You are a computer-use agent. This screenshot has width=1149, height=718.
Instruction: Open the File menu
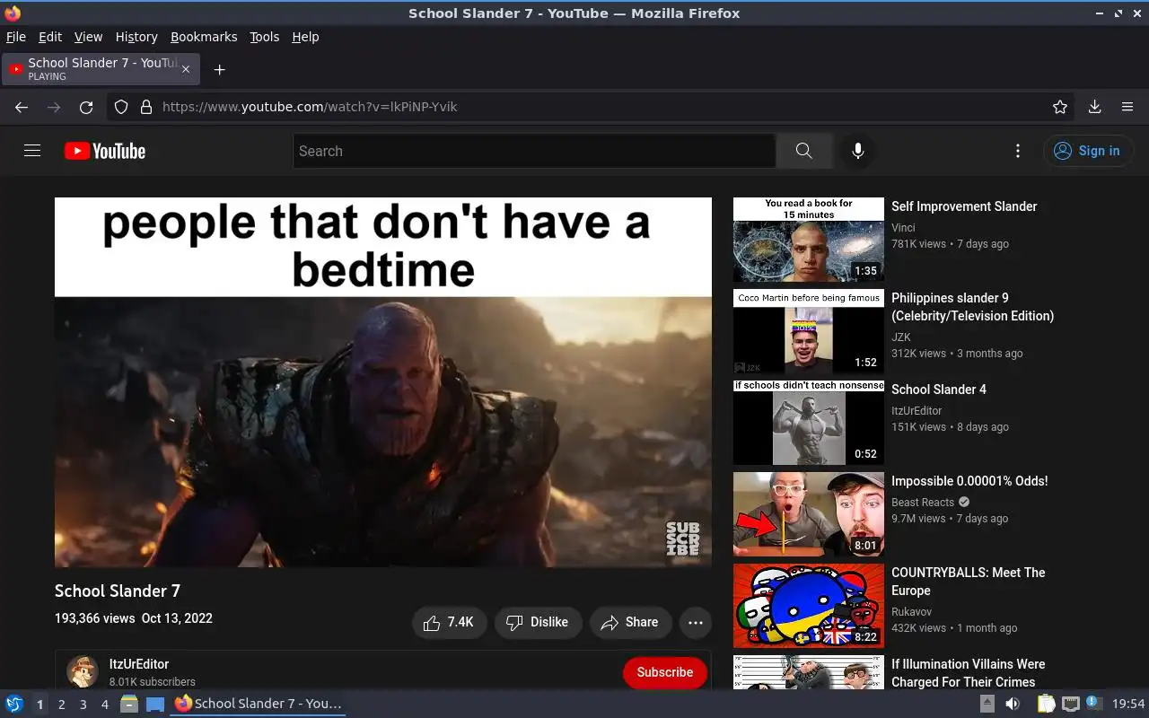pyautogui.click(x=16, y=37)
